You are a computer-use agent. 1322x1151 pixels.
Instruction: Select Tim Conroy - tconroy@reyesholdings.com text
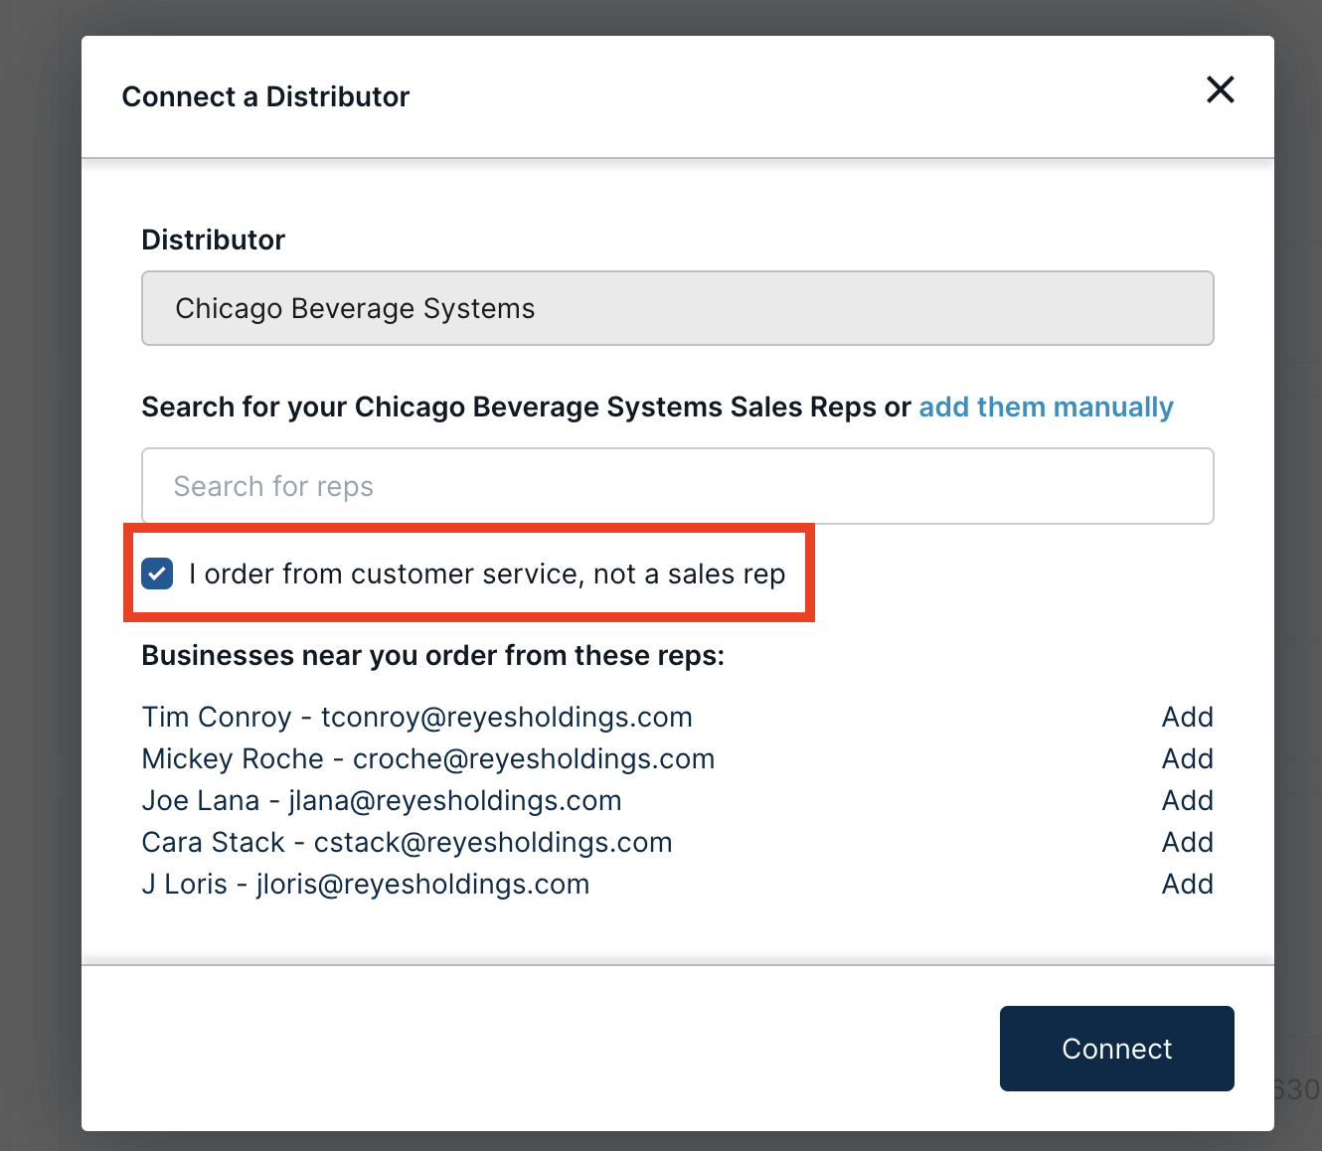(x=417, y=717)
